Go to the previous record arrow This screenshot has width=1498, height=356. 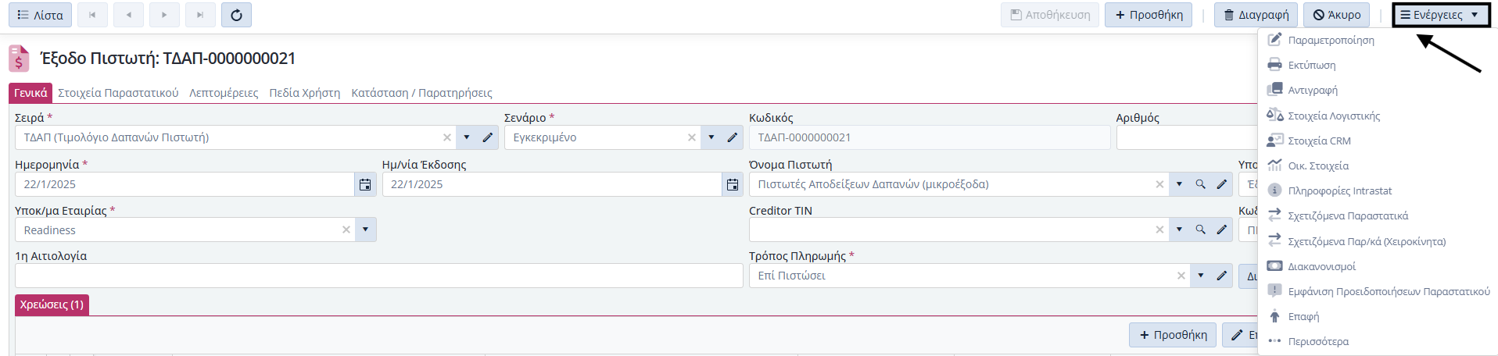tap(128, 15)
